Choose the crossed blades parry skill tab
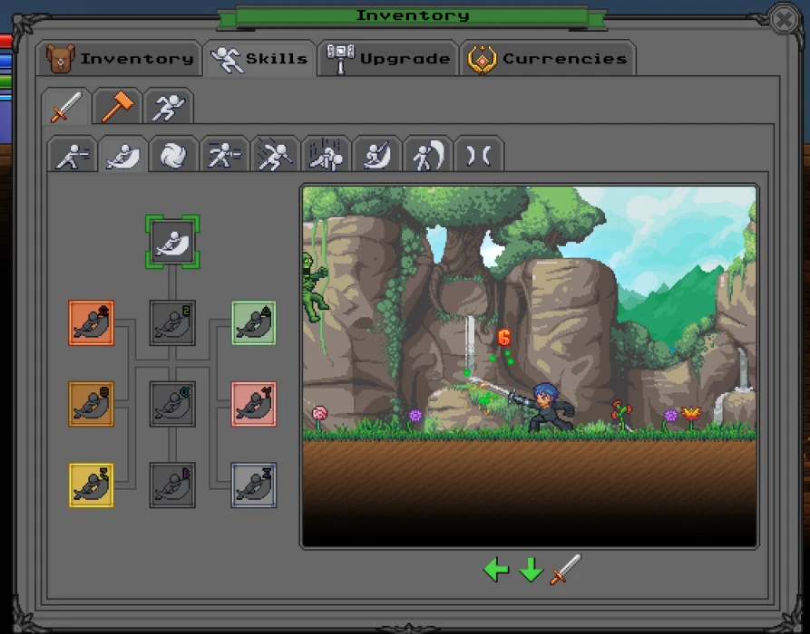The height and width of the screenshot is (634, 810). pos(478,154)
